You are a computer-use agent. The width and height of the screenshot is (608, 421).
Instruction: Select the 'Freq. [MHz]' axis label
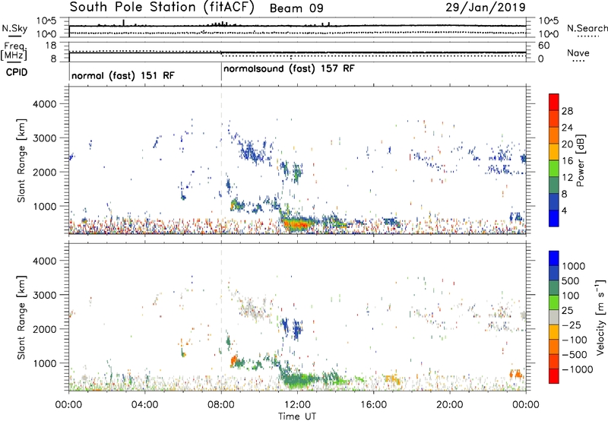point(14,52)
